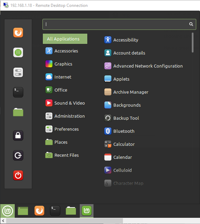This screenshot has height=224, width=200.
Task: Click the Remote Desktop Connection title icon
Action: tap(6, 5)
